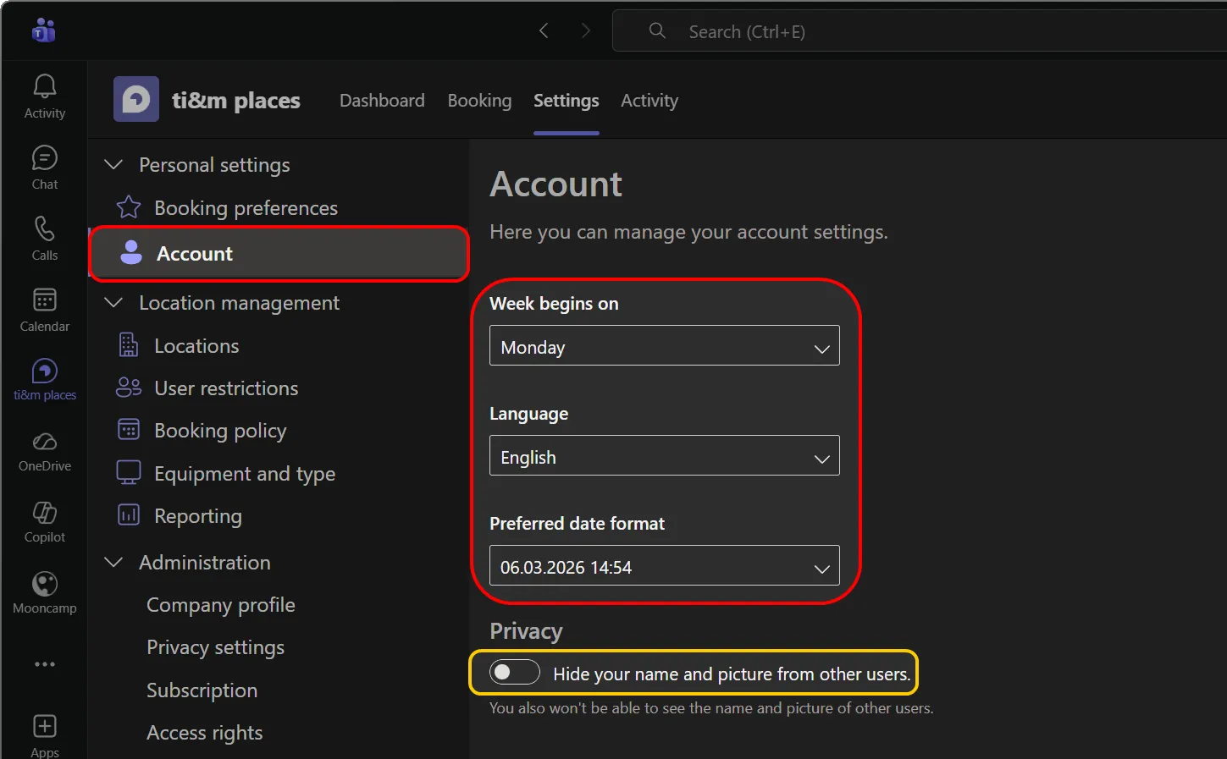
Task: Click the search magnifier icon
Action: [657, 31]
